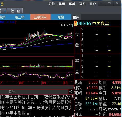Open the 公告 announcements tab
Viewport: 122px width, 117px height.
12,92
